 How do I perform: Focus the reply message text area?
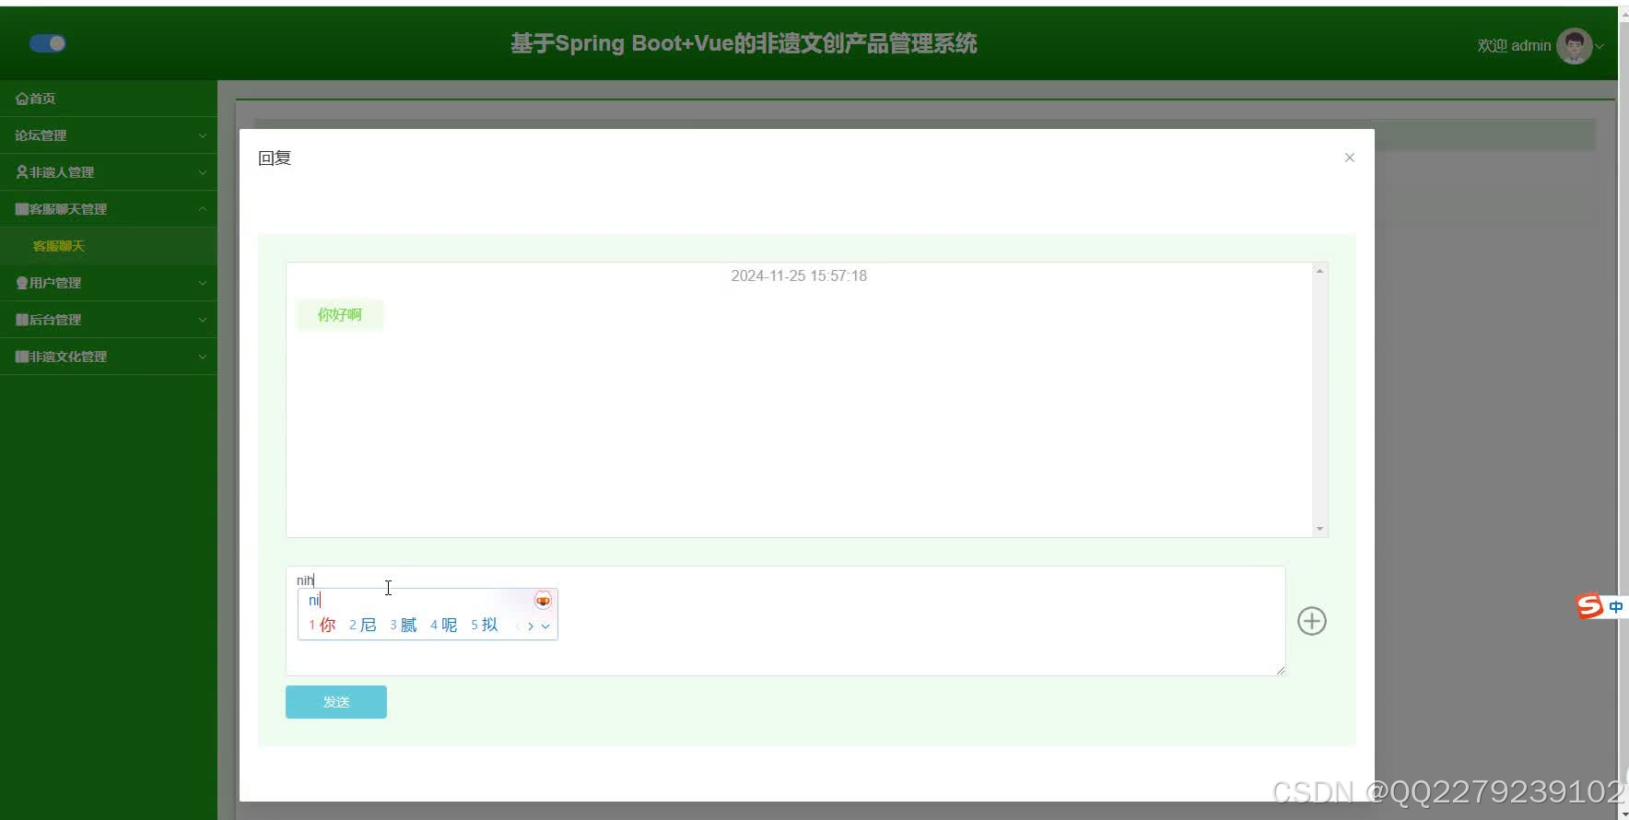point(785,621)
